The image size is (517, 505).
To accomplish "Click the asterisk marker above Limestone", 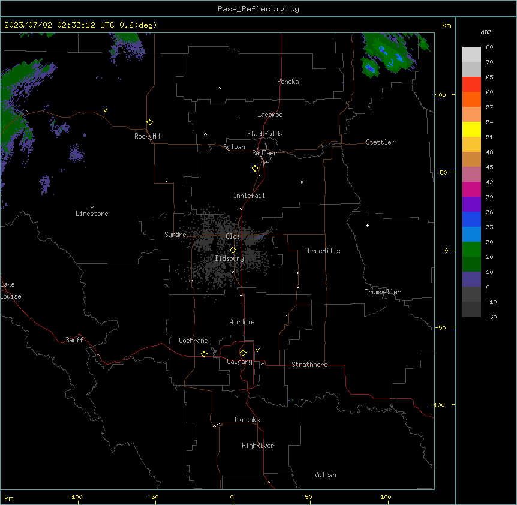I will [92, 208].
